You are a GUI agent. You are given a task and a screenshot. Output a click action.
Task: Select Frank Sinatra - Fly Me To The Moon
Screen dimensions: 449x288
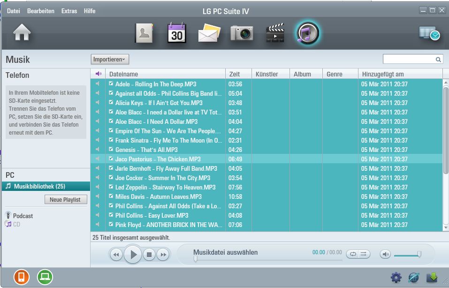[266, 140]
